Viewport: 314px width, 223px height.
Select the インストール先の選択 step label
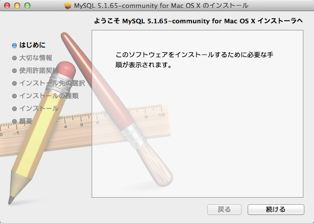click(52, 83)
